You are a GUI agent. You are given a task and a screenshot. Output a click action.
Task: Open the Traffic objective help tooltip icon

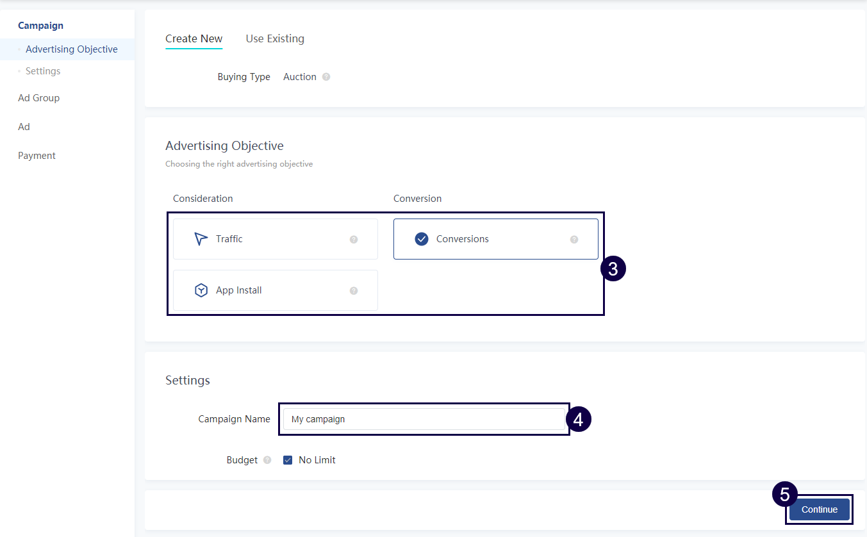point(354,240)
